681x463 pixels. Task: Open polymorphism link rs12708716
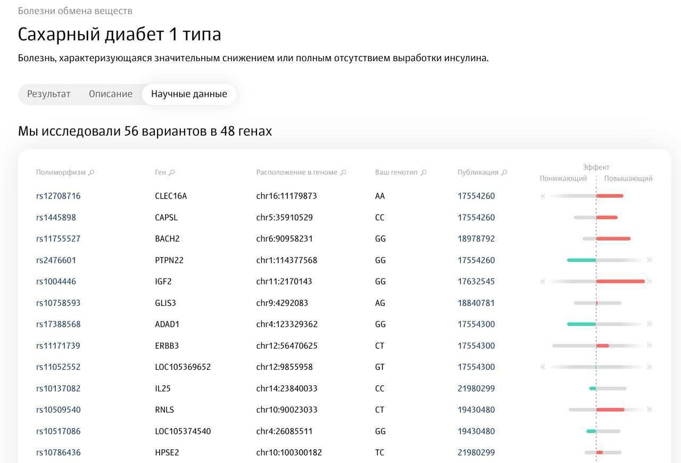pyautogui.click(x=59, y=196)
